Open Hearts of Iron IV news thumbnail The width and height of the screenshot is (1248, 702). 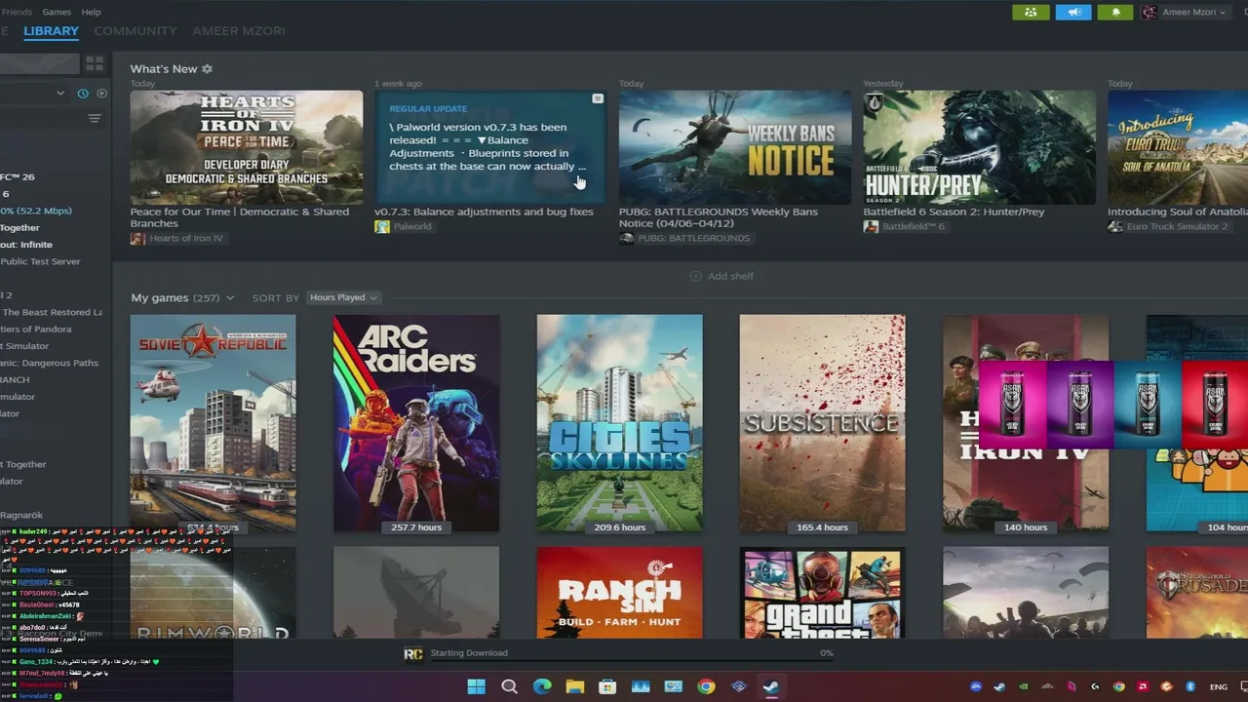(x=247, y=147)
